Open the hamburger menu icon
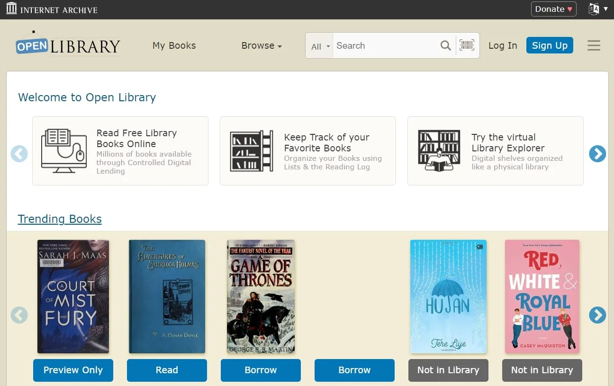 [x=594, y=45]
